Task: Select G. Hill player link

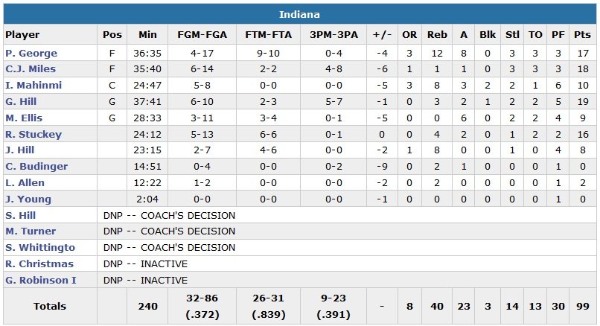Action: click(x=21, y=102)
